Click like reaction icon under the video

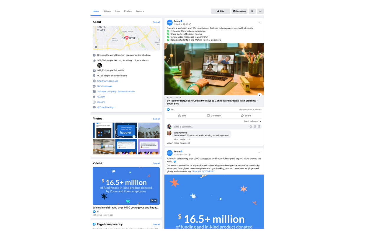pyautogui.click(x=94, y=212)
